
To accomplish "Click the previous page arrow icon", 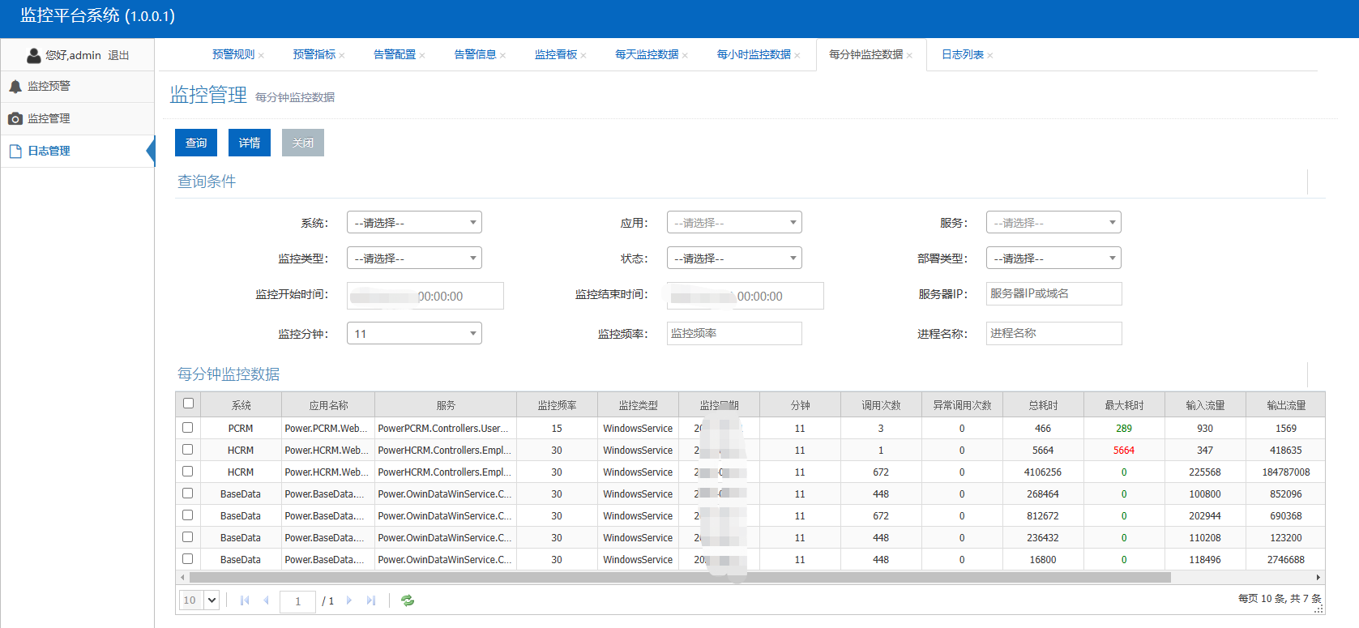I will click(266, 600).
